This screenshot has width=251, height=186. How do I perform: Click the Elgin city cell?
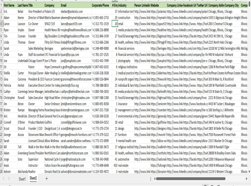[x=232, y=147]
